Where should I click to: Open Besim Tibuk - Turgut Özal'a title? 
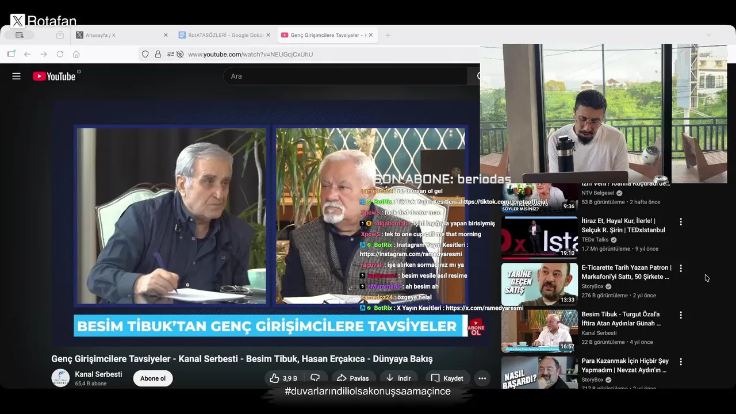coord(621,319)
